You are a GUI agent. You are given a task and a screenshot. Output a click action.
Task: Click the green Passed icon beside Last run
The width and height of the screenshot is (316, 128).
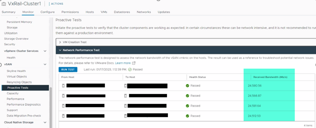coord(130,70)
